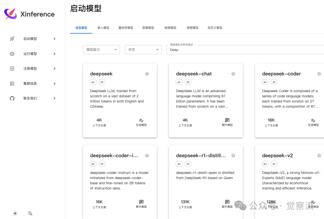Click the robot icon for 运行模型

[12, 54]
